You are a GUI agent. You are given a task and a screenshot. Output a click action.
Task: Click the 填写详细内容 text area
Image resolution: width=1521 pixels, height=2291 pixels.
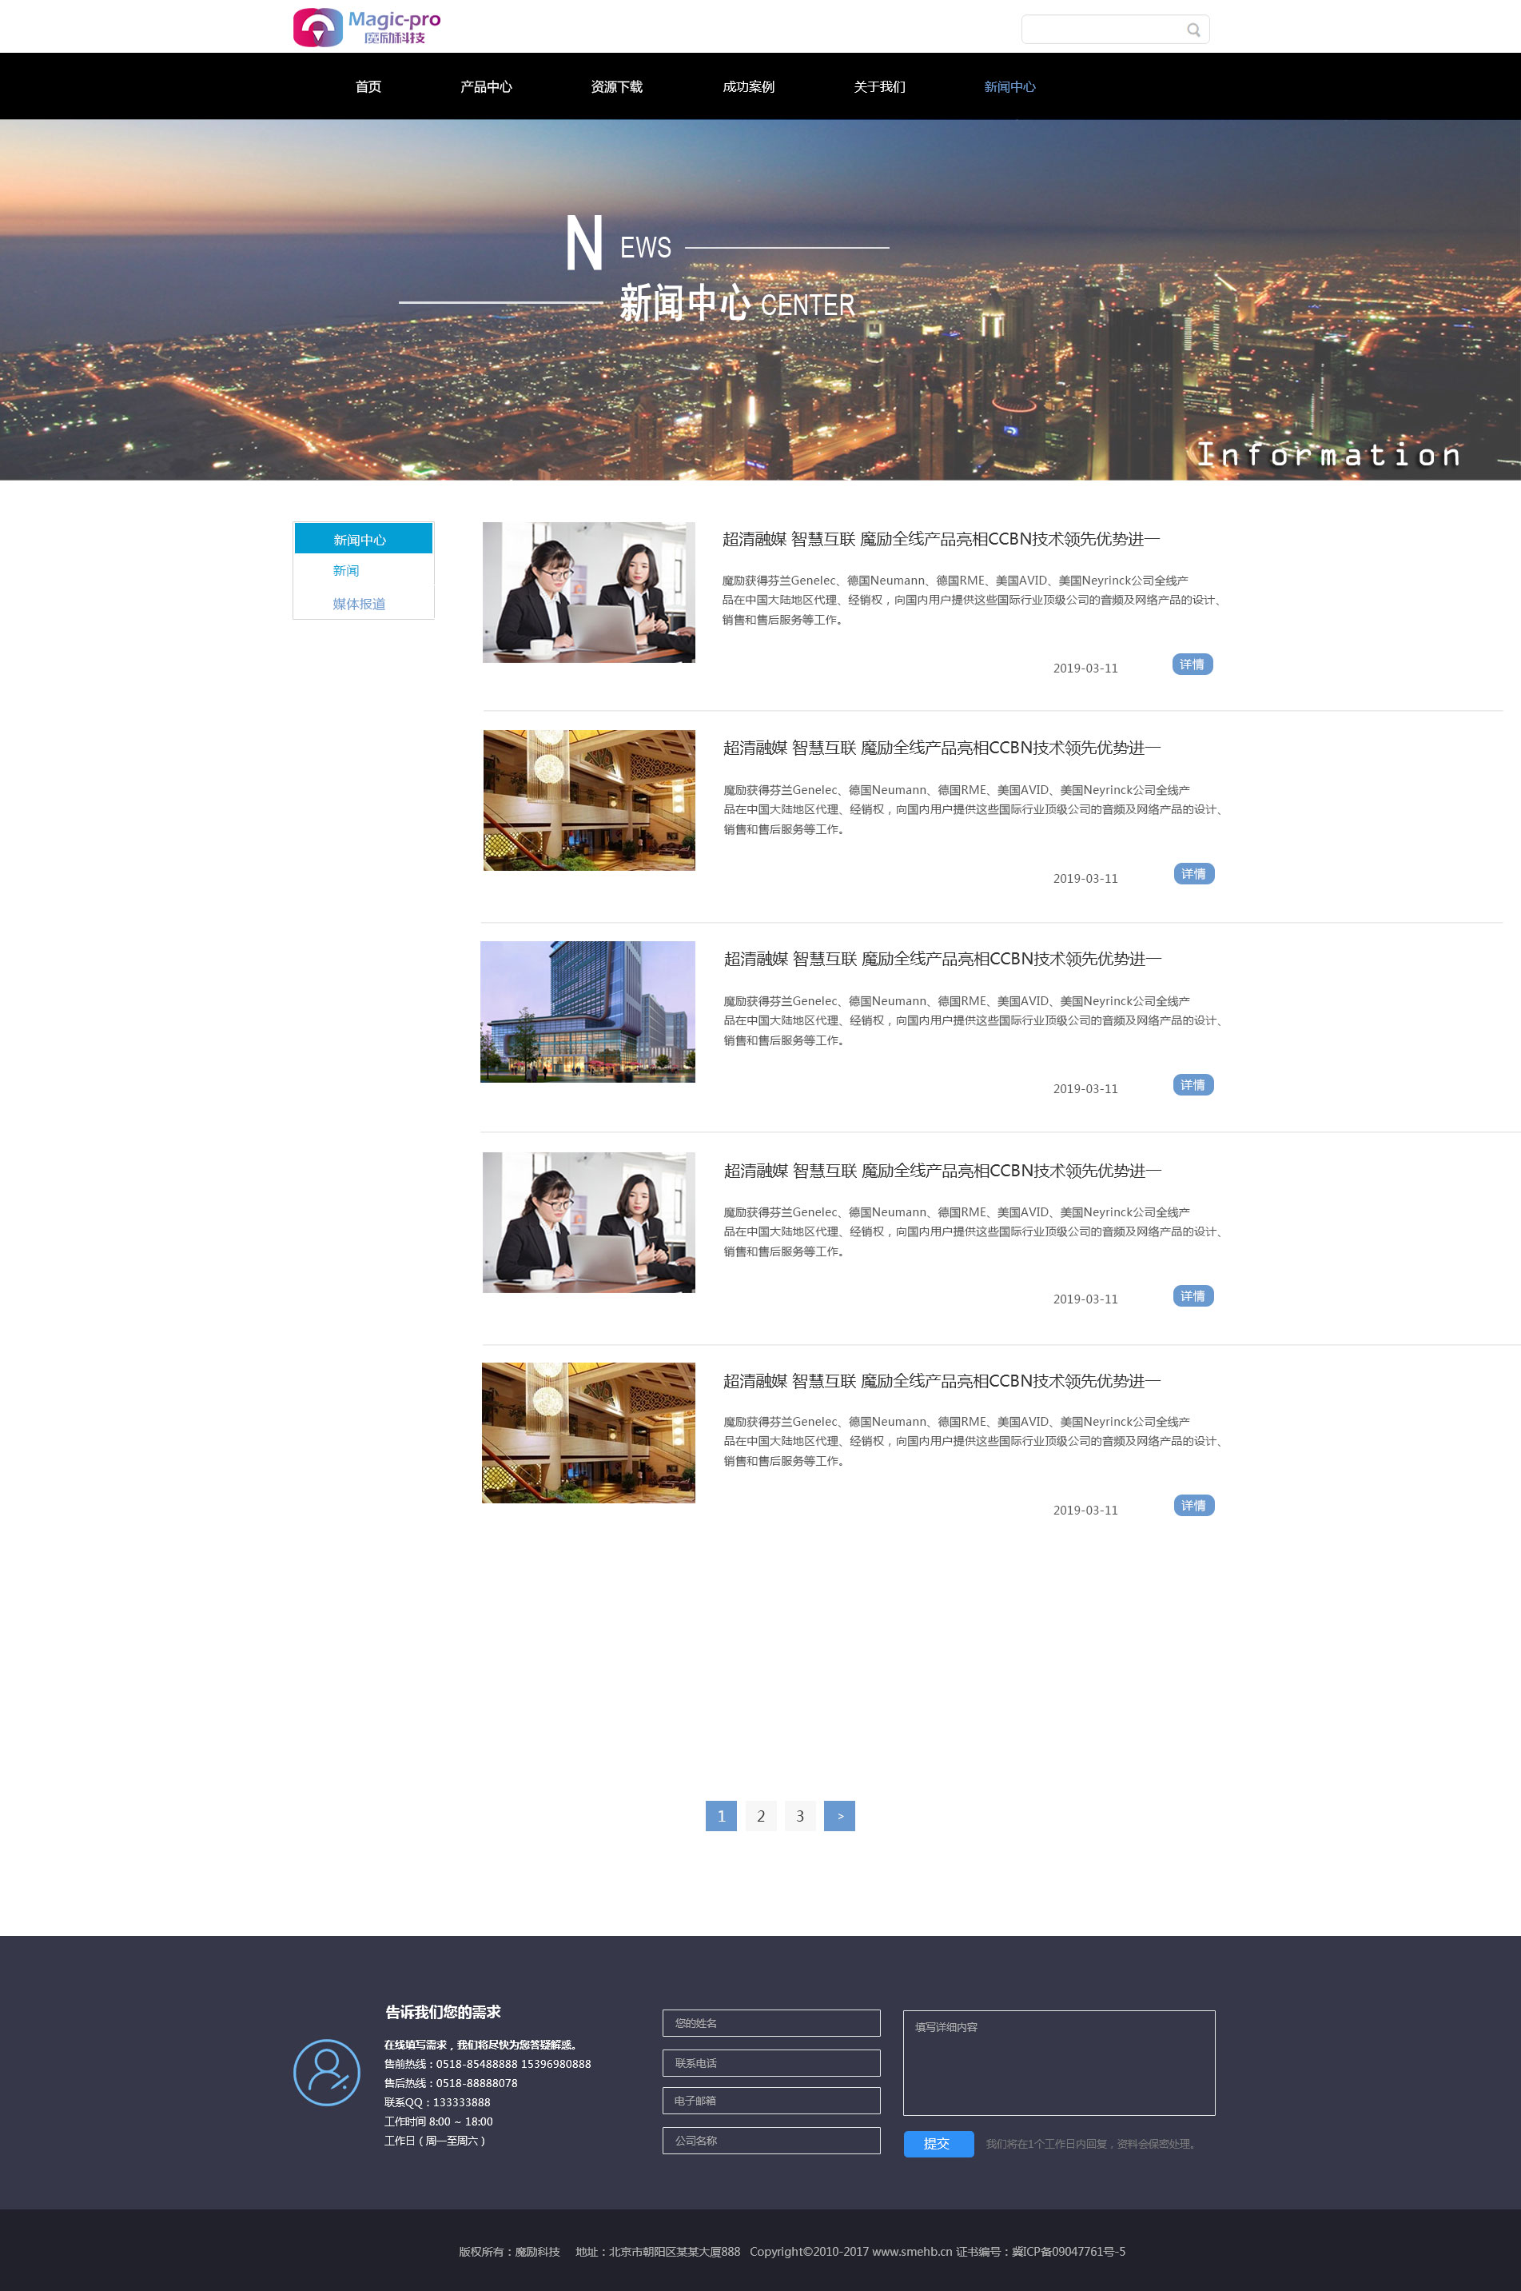click(x=1058, y=2063)
